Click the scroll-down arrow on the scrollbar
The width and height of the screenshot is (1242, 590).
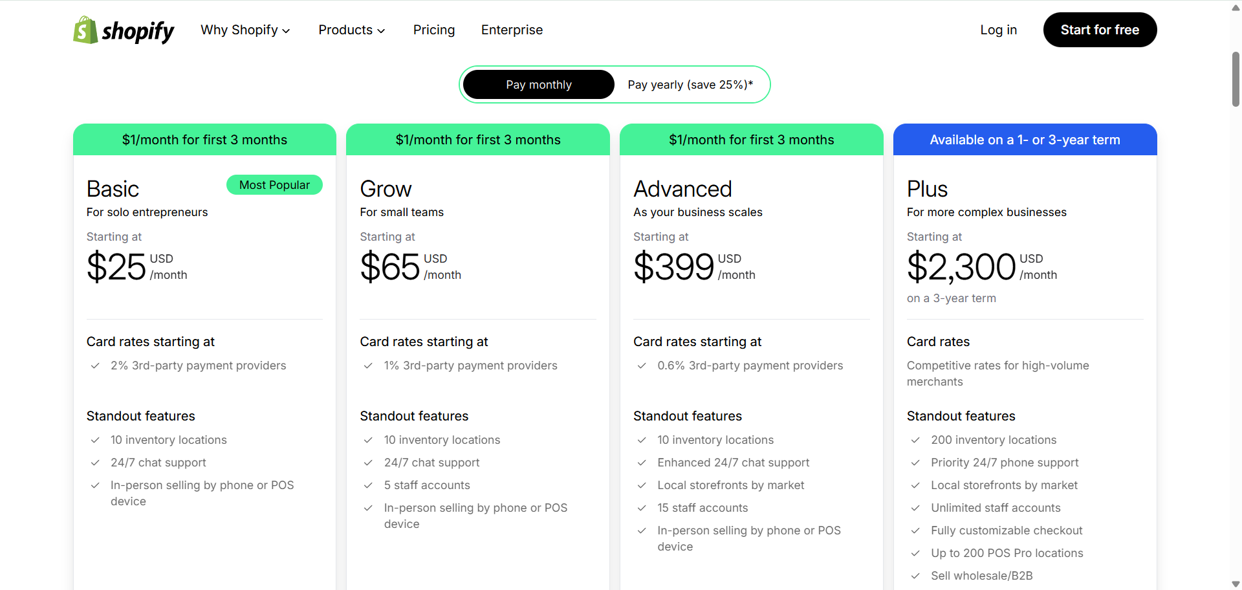(1234, 584)
